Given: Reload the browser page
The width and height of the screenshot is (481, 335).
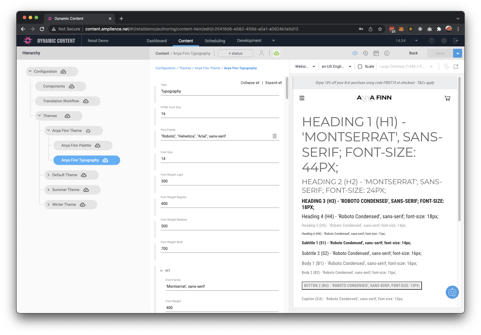Looking at the screenshot, I should point(42,29).
